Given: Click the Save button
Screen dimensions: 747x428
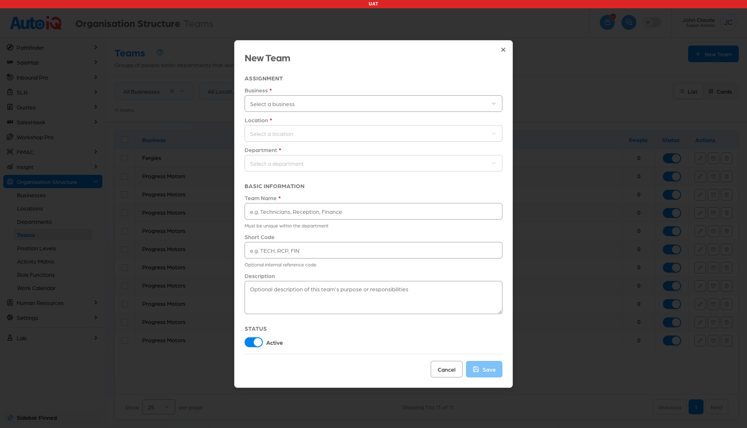Looking at the screenshot, I should [x=484, y=369].
